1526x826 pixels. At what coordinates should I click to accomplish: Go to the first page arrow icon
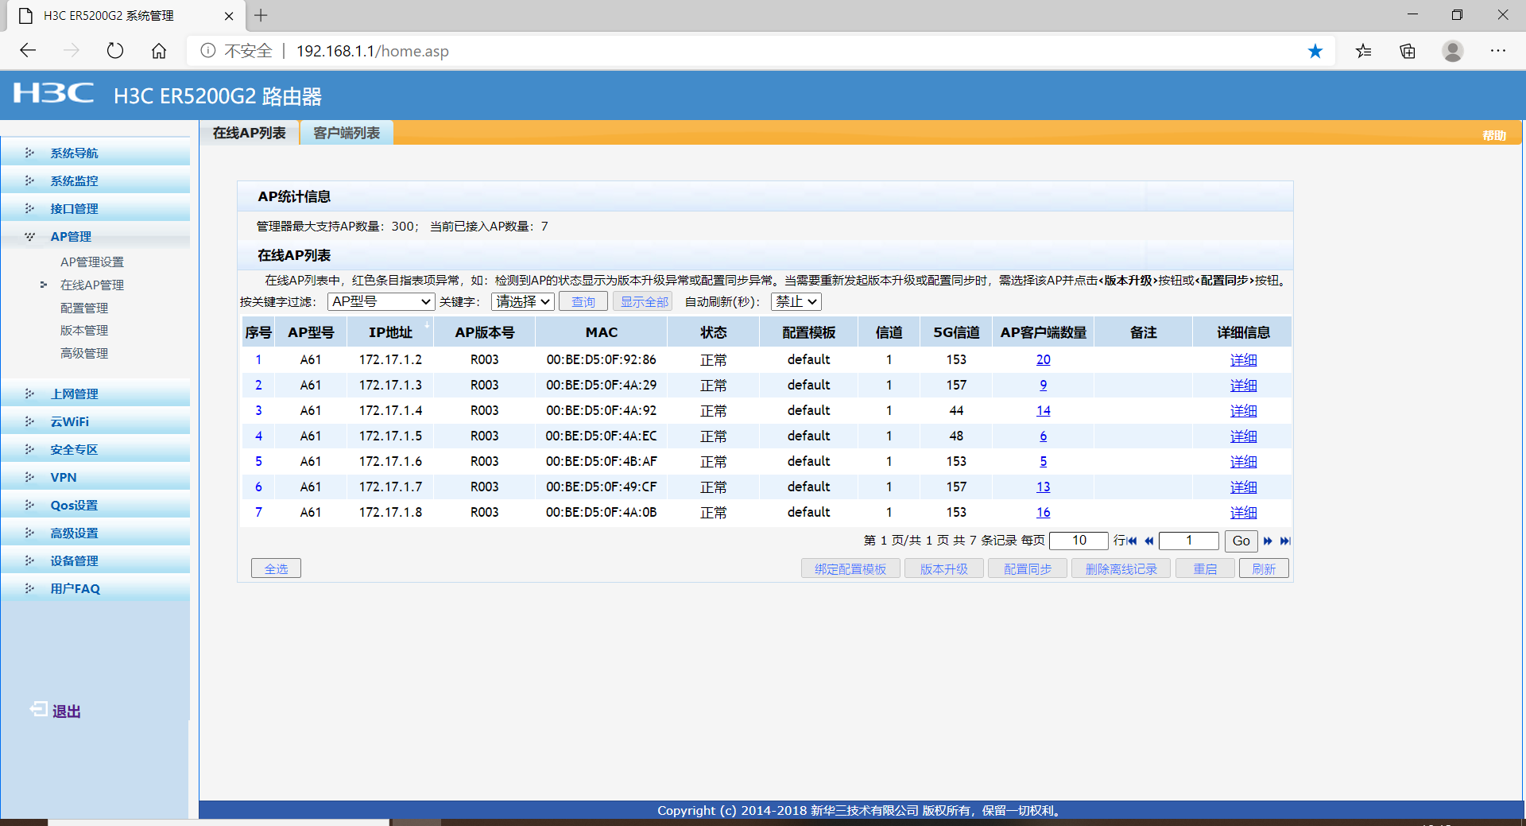[x=1131, y=541]
